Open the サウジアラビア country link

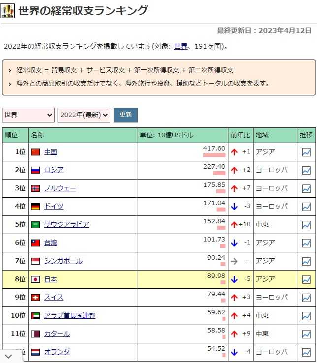click(66, 225)
